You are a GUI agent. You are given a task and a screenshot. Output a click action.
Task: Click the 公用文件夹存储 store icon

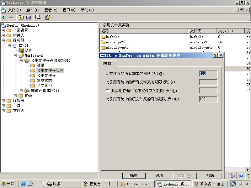pyautogui.click(x=27, y=60)
